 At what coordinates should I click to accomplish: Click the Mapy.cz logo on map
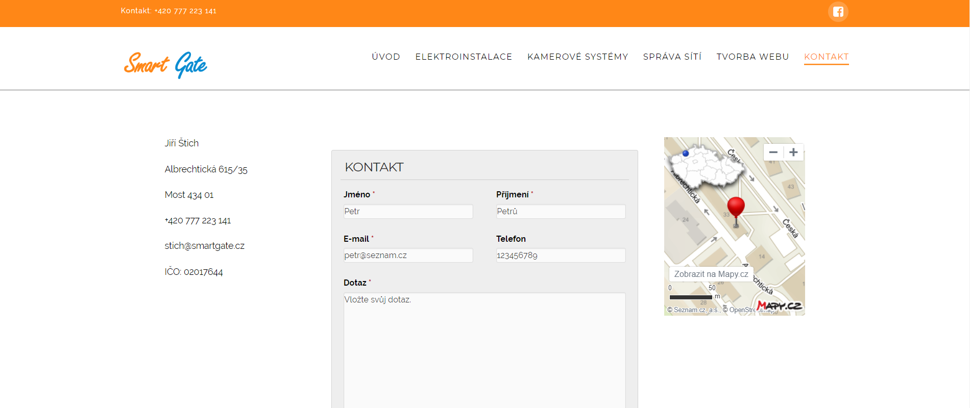click(x=780, y=306)
